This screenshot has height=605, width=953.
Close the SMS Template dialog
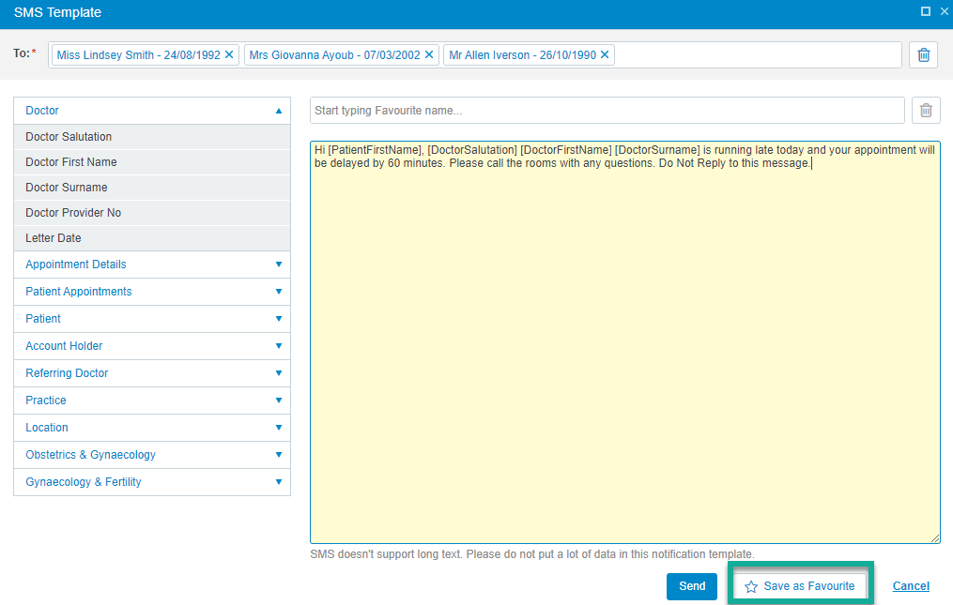(945, 11)
